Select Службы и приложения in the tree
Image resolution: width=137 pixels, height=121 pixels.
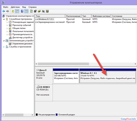[20, 47]
